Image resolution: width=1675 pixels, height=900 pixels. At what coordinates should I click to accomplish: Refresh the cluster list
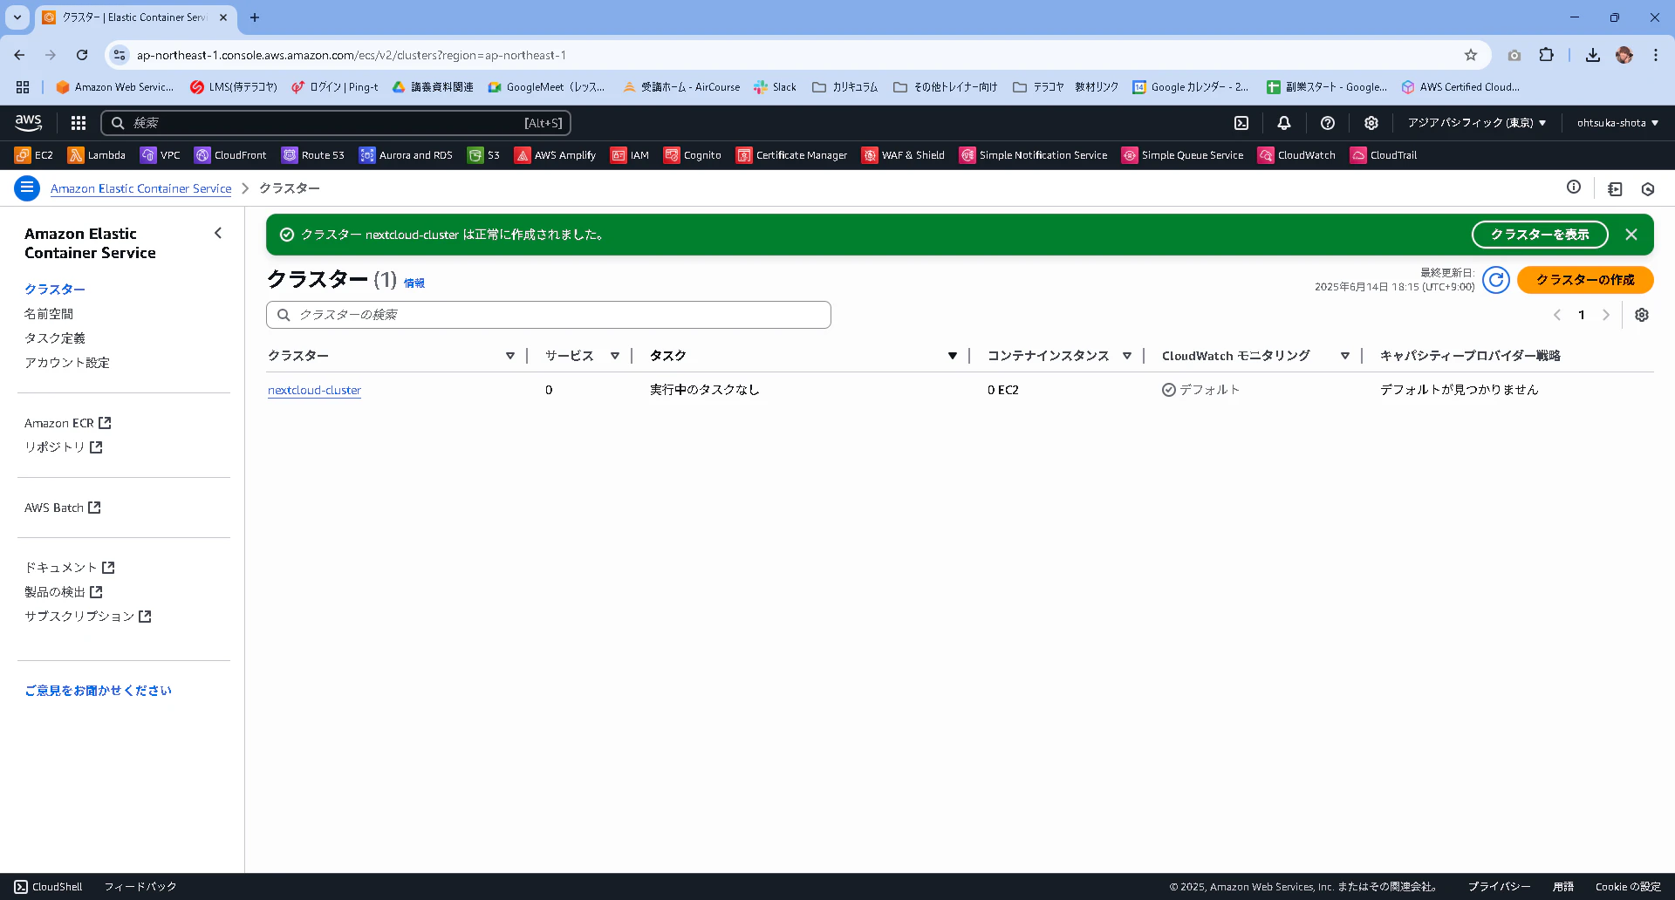point(1496,280)
